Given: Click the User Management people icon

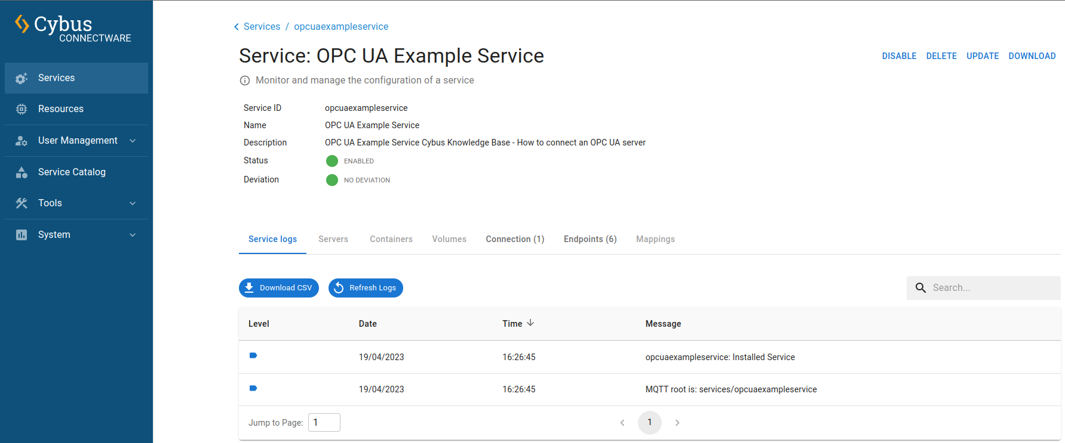Looking at the screenshot, I should pos(22,141).
